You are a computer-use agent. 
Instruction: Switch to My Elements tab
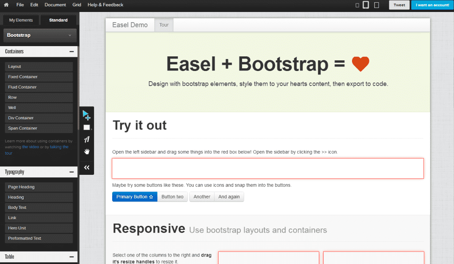(x=21, y=20)
